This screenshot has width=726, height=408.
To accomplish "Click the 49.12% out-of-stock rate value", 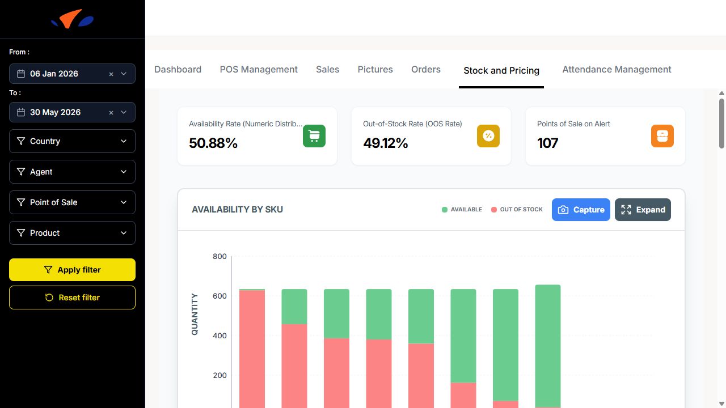I will tap(386, 143).
